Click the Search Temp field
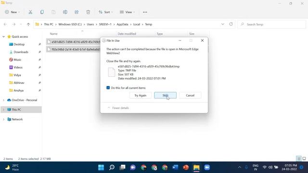Viewport: 308px width, 173px height. [271, 25]
